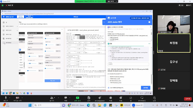Expand audio options arrow beside mute
This screenshot has height=108, width=193.
[10, 98]
